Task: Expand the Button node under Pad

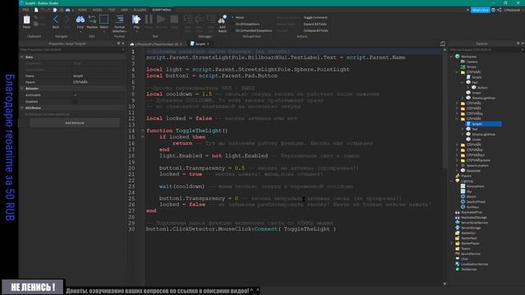Action: pos(468,88)
